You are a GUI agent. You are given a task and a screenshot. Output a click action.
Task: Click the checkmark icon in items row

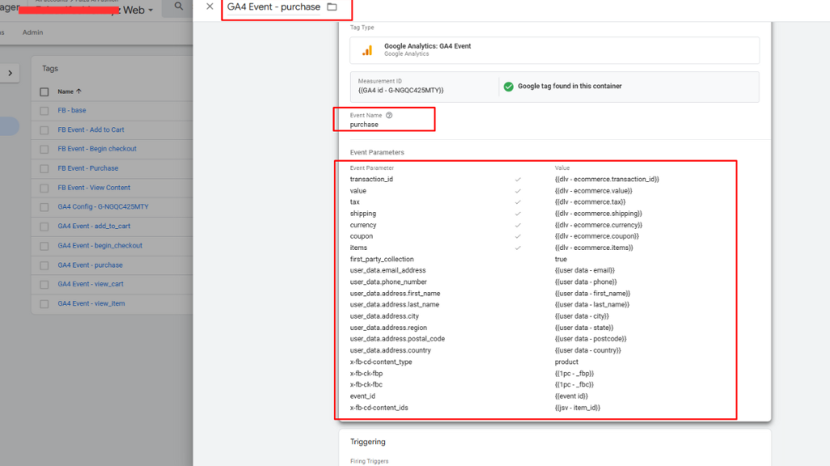[518, 248]
